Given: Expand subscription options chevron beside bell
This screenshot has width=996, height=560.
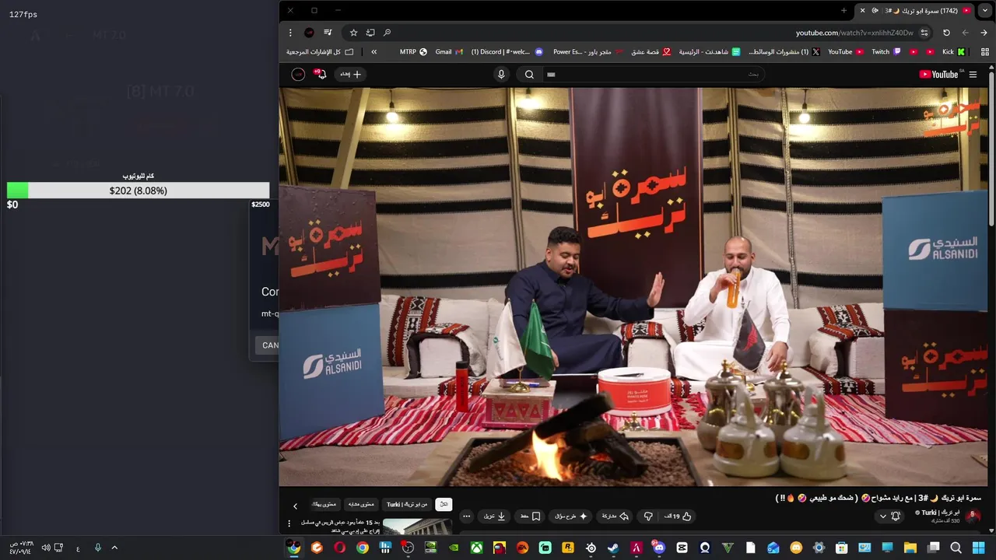Looking at the screenshot, I should point(882,516).
